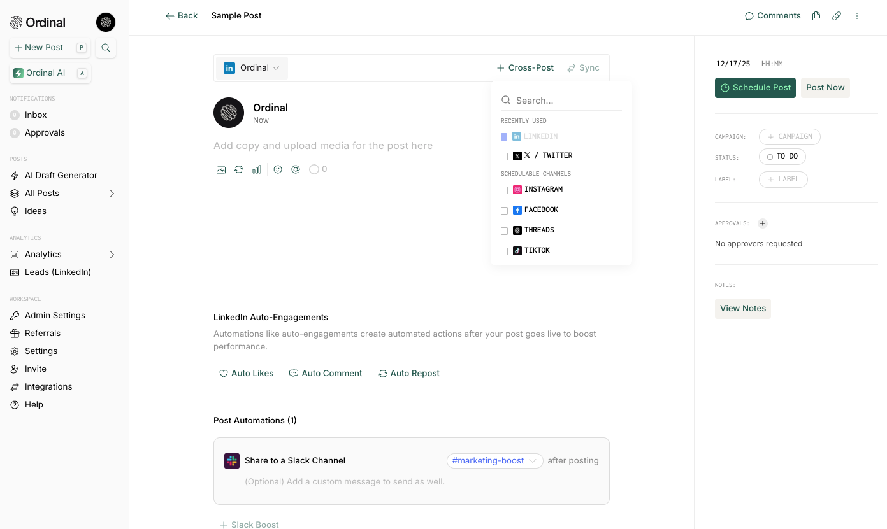Image resolution: width=887 pixels, height=529 pixels.
Task: Open the emoji picker icon
Action: [278, 169]
